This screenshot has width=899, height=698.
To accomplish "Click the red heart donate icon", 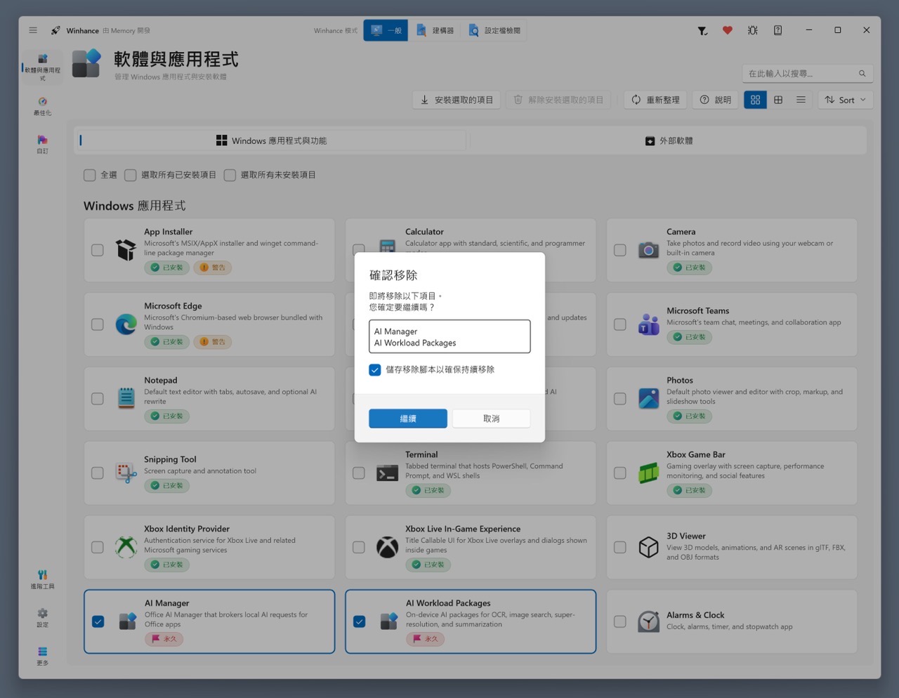I will [728, 30].
